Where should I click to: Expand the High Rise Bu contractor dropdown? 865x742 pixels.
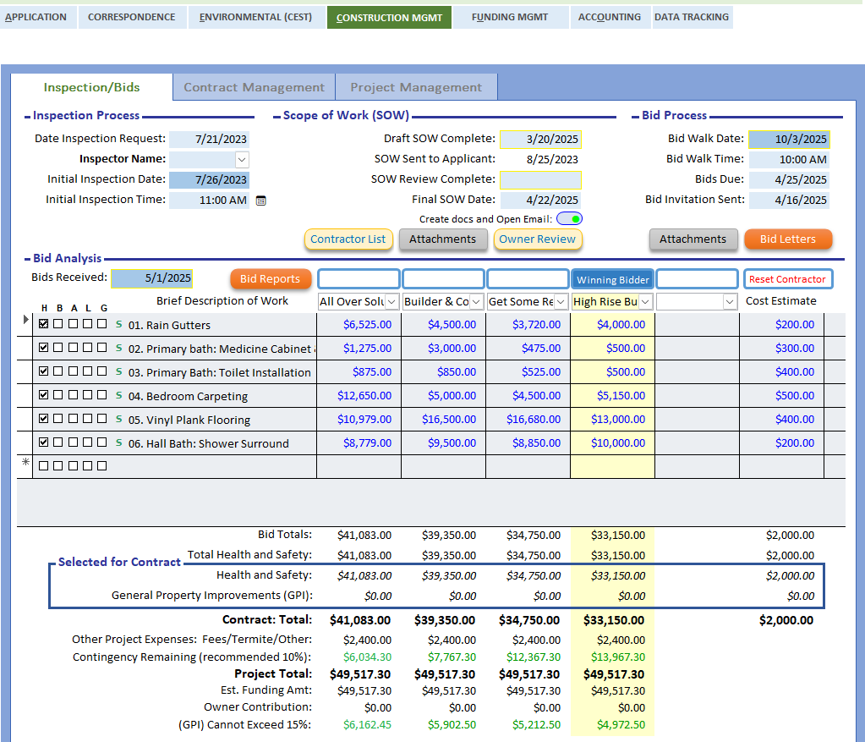pyautogui.click(x=645, y=301)
